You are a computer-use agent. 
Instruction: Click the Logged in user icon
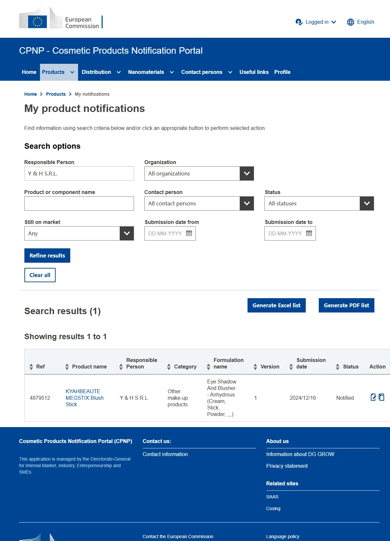(299, 22)
